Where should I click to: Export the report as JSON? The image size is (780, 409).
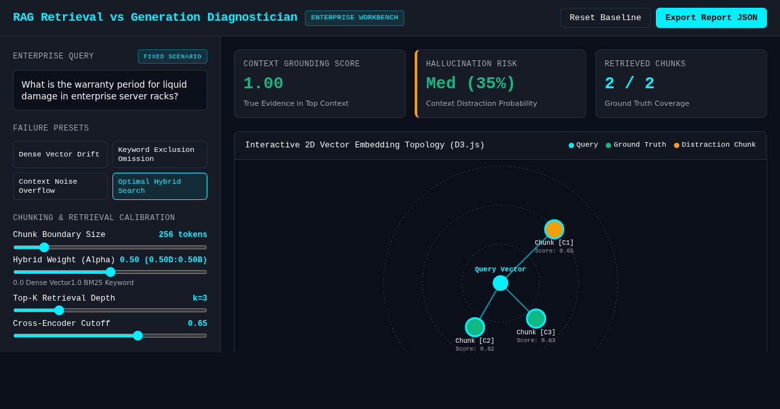click(x=711, y=18)
